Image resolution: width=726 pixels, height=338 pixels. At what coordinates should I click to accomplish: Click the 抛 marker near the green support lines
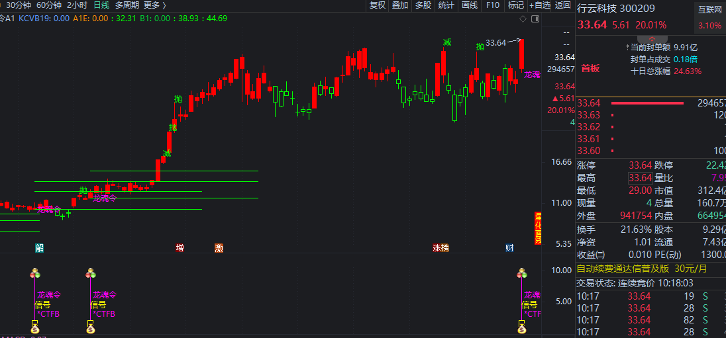pos(83,190)
